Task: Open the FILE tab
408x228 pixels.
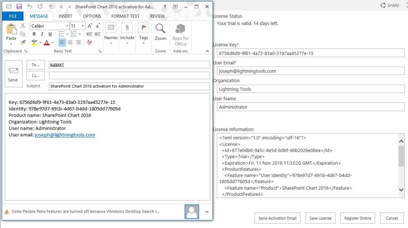Action: pyautogui.click(x=13, y=16)
